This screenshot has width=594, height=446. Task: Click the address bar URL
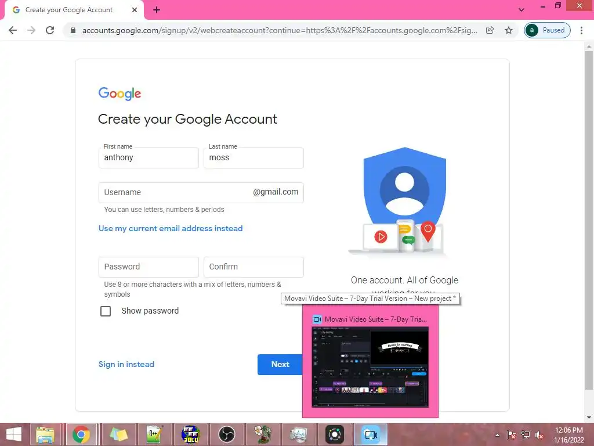pyautogui.click(x=280, y=30)
